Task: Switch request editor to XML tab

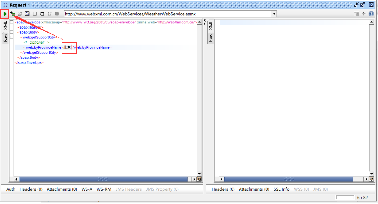Action: coord(5,26)
